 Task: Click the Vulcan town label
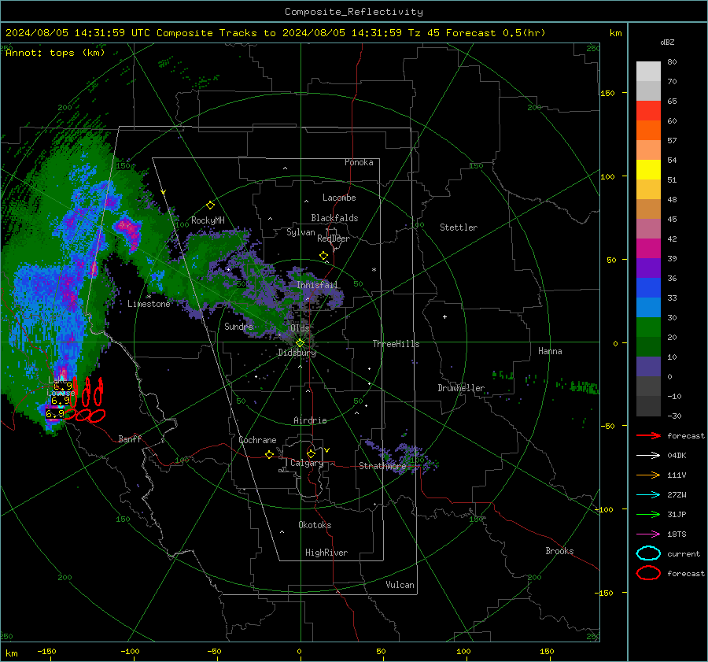[x=400, y=585]
